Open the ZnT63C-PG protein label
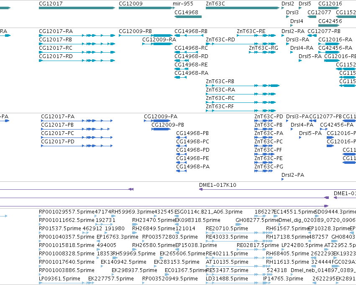Viewport: 356px width, 285px height. pyautogui.click(x=269, y=167)
